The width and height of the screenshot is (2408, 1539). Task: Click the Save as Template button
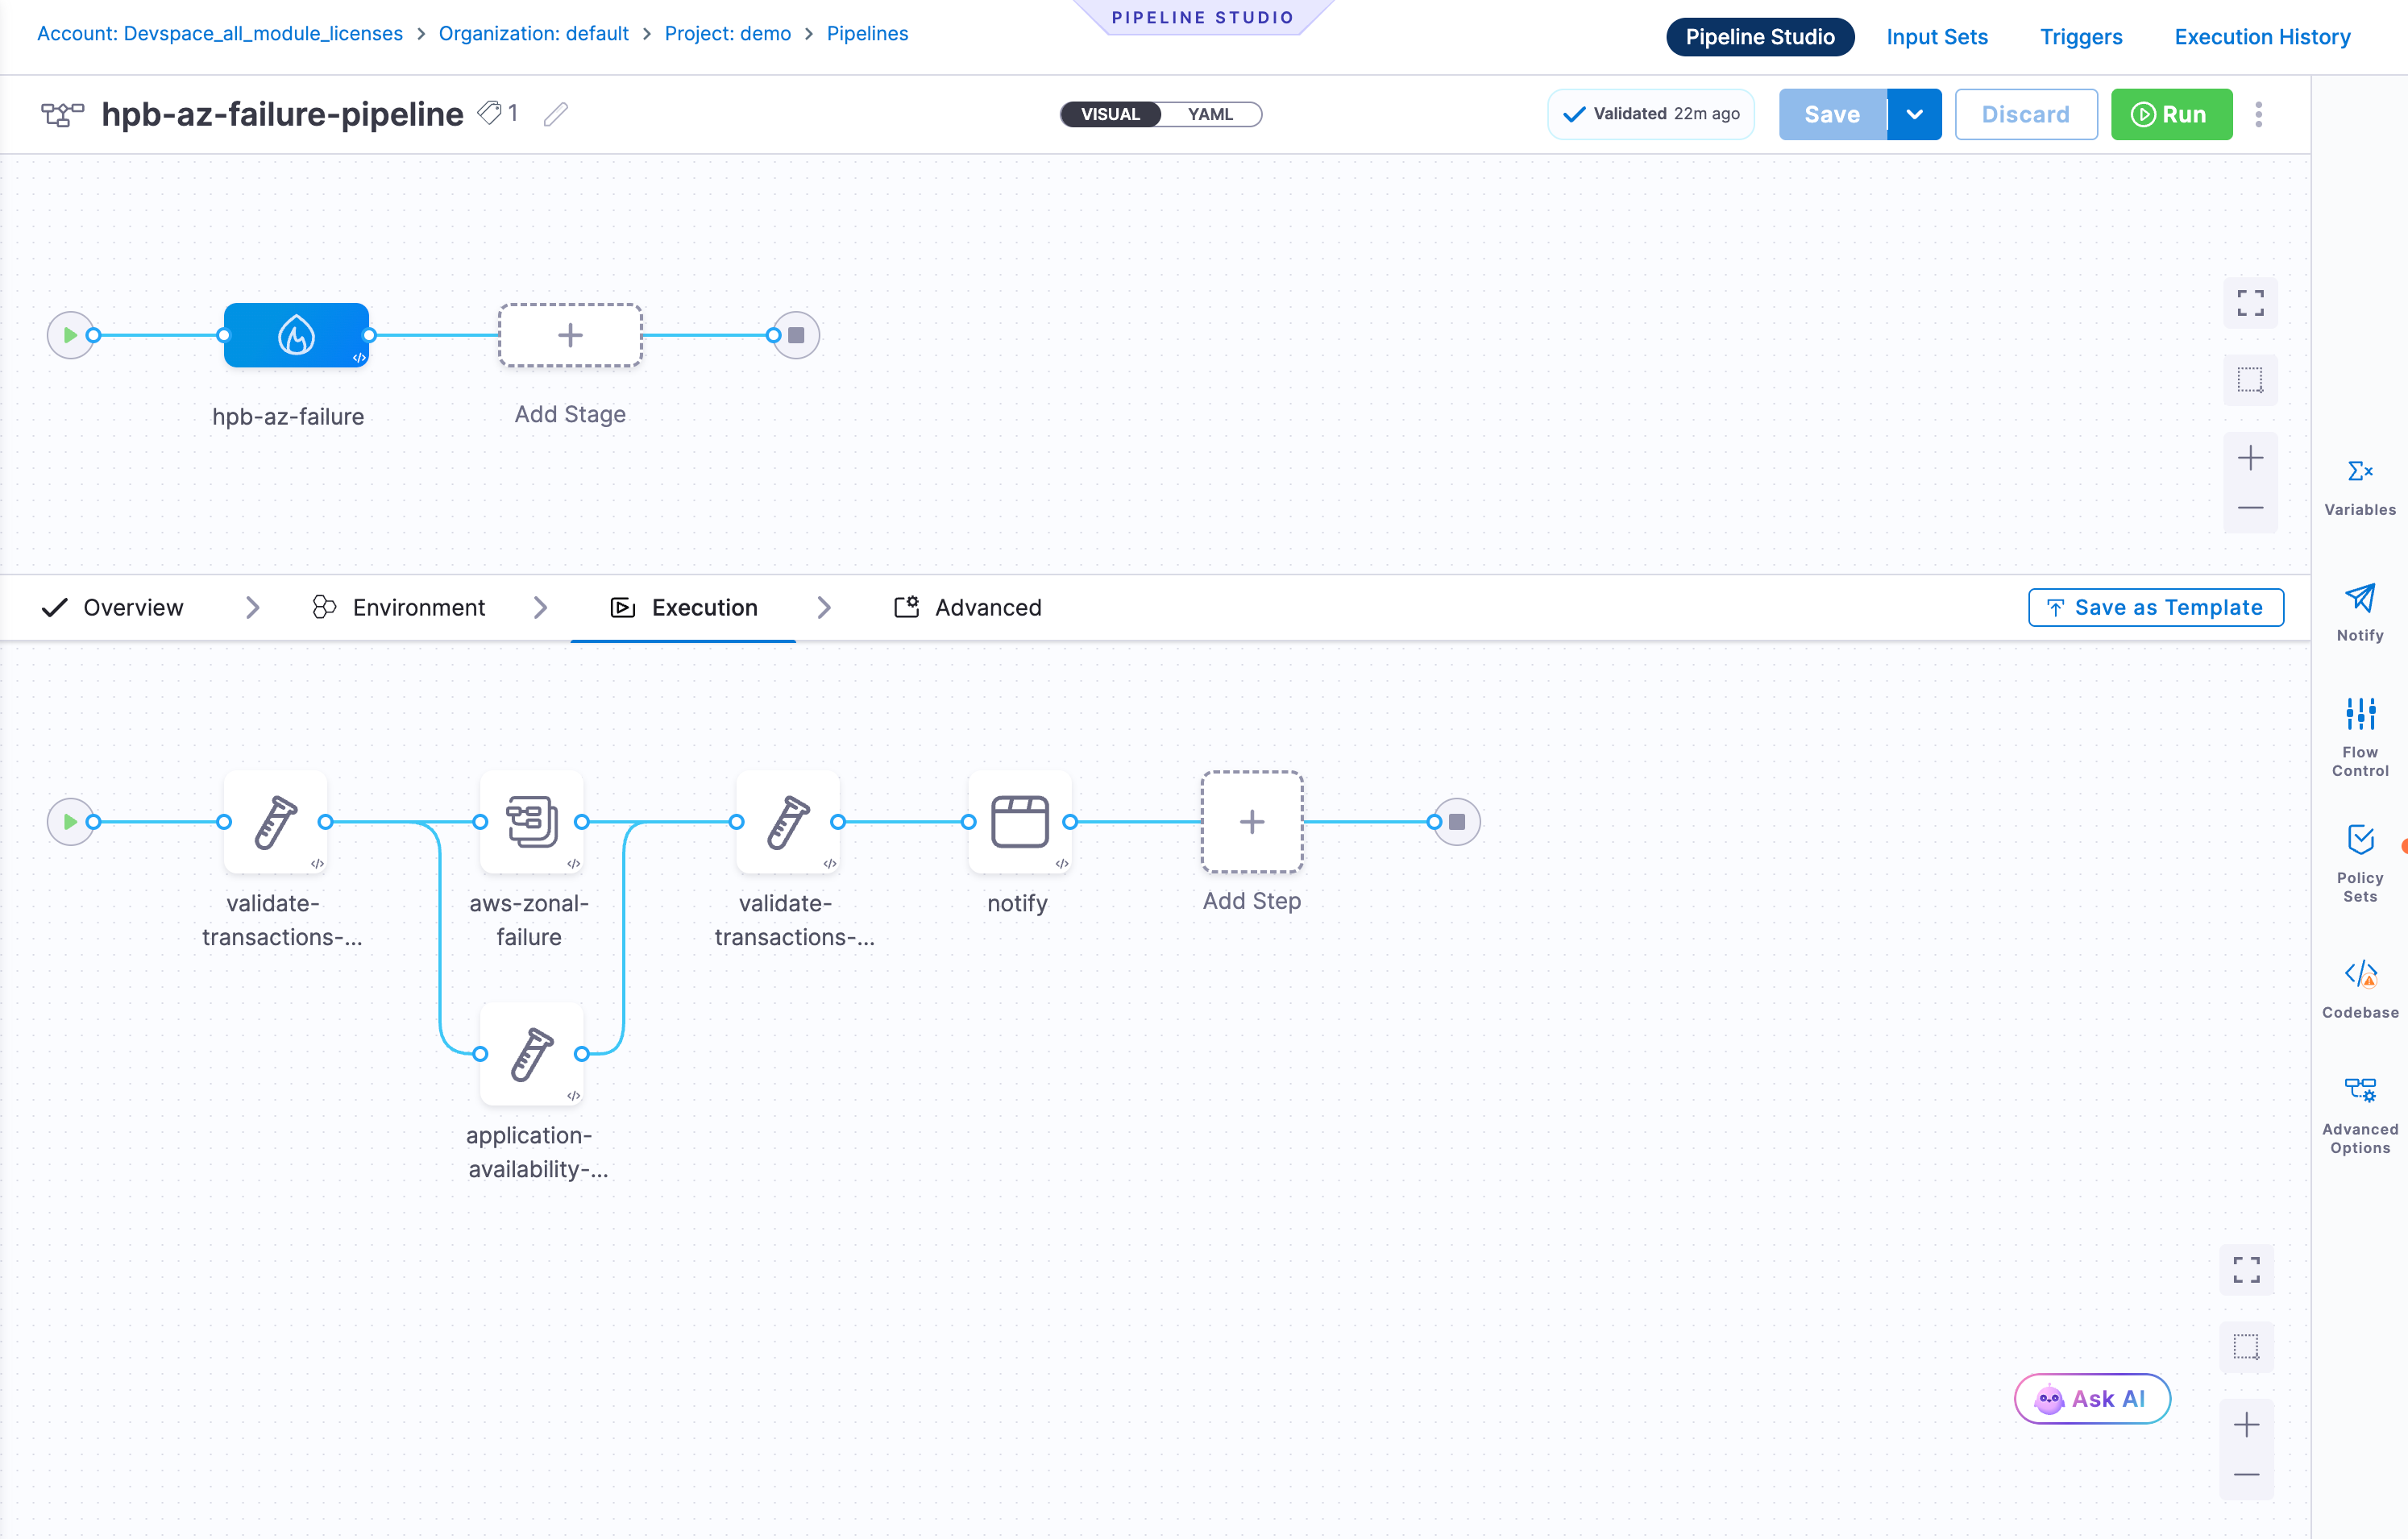tap(2155, 607)
